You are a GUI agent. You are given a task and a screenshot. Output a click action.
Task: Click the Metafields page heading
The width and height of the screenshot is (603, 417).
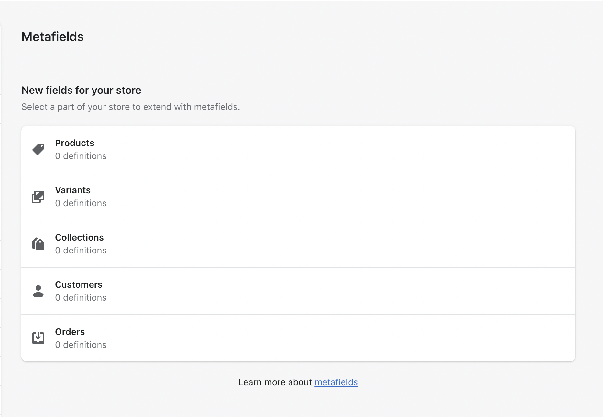pos(52,37)
